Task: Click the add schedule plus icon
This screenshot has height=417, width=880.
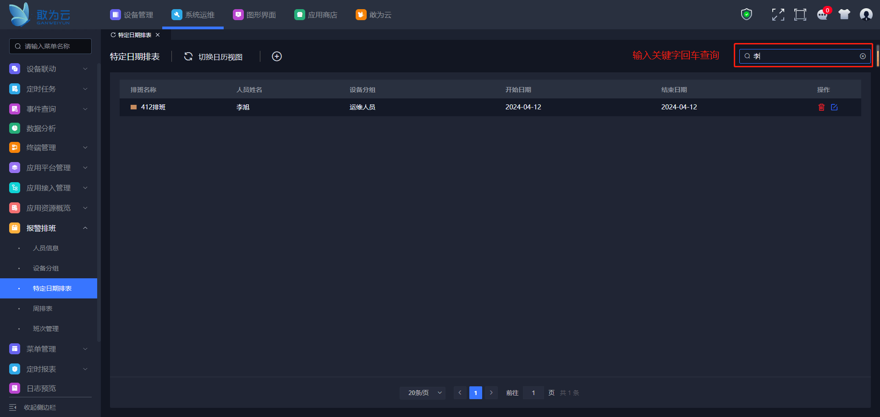Action: click(277, 56)
